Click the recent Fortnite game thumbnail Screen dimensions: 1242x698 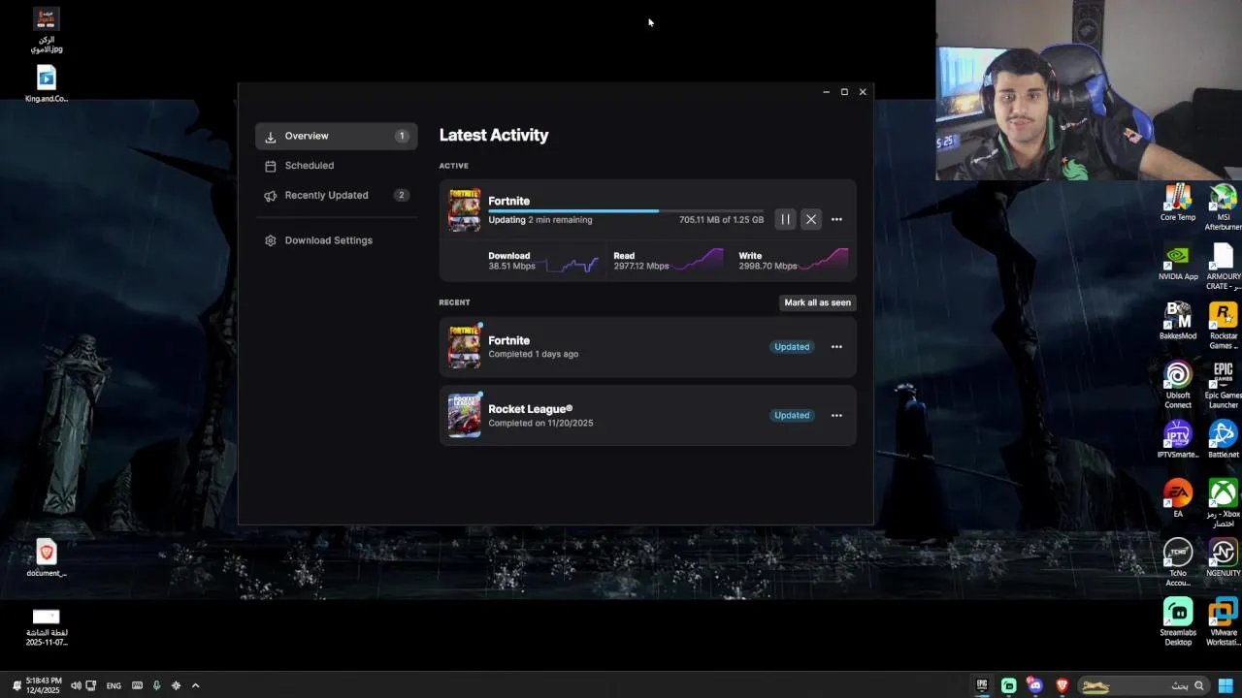[x=464, y=347]
